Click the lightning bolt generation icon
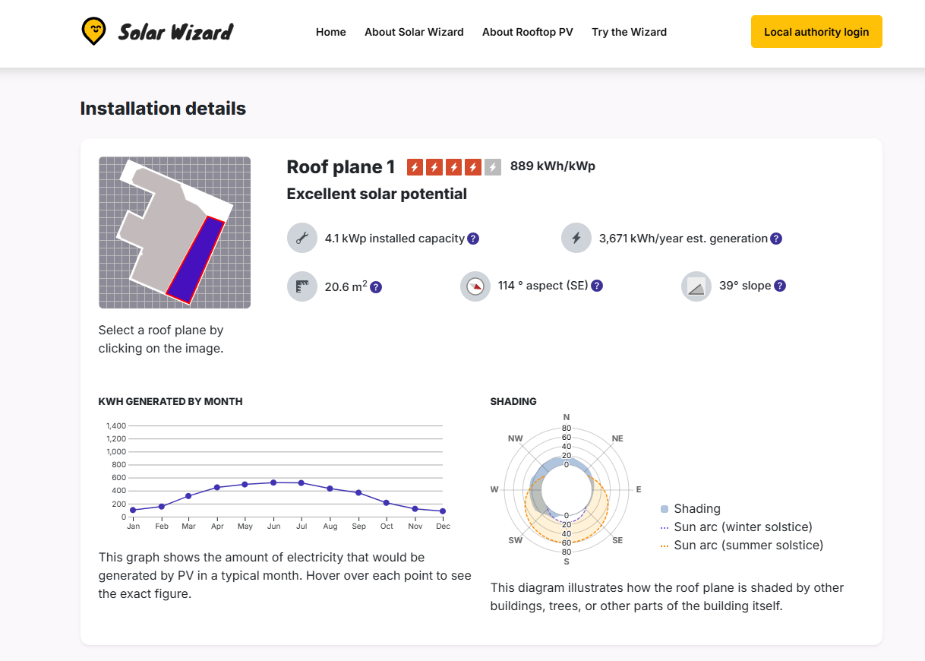This screenshot has width=925, height=661. point(576,239)
